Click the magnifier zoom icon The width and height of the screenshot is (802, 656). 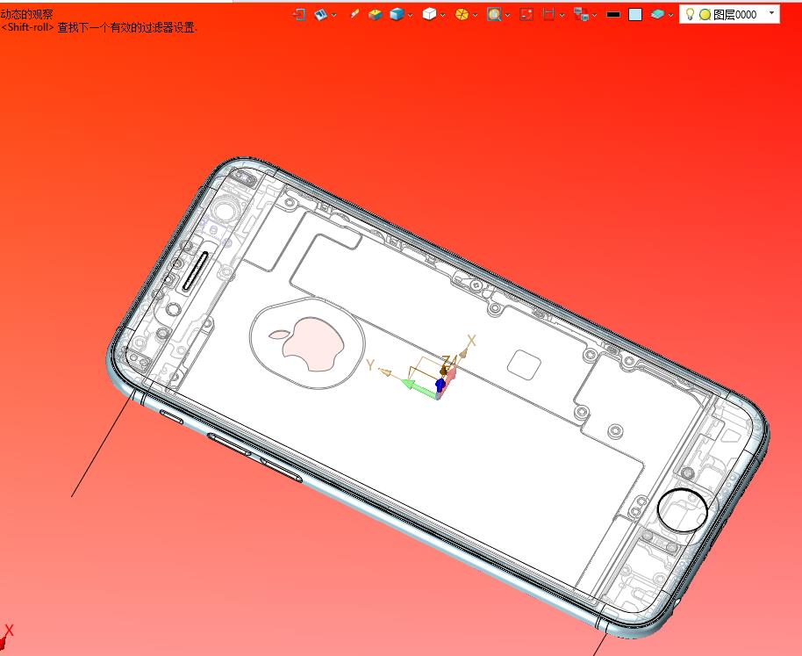[x=494, y=14]
